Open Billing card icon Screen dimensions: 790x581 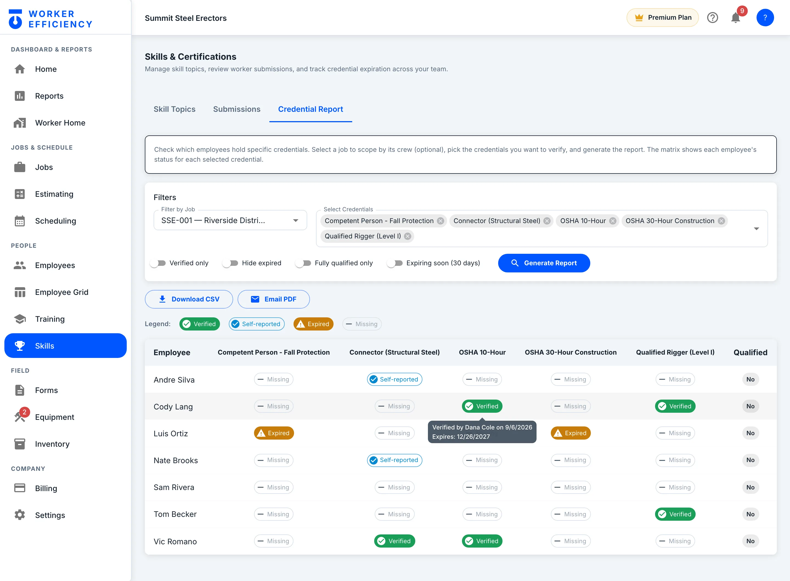pos(20,488)
